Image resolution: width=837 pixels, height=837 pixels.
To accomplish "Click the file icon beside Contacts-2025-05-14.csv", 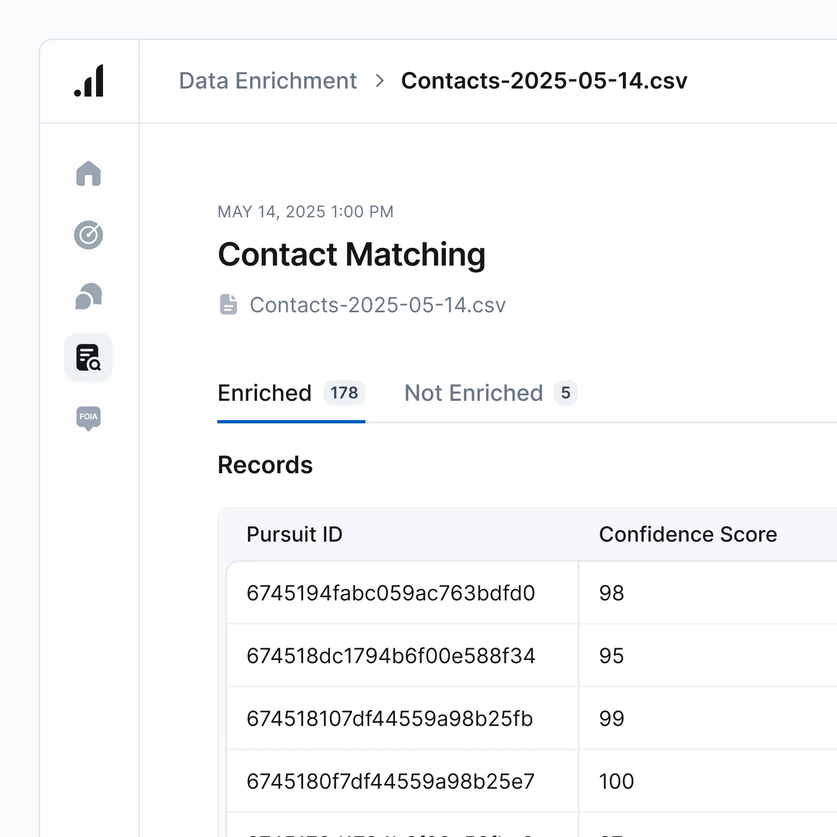I will [230, 305].
